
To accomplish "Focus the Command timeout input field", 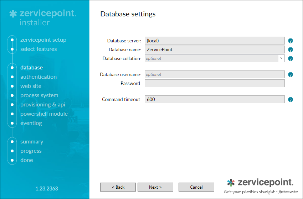I will coord(215,99).
